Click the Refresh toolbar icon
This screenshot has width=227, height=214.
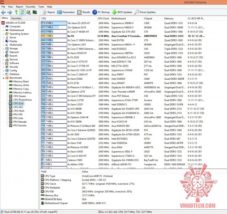pos(22,12)
